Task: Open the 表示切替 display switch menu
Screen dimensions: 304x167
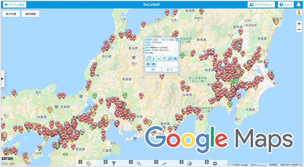Action: pyautogui.click(x=11, y=14)
